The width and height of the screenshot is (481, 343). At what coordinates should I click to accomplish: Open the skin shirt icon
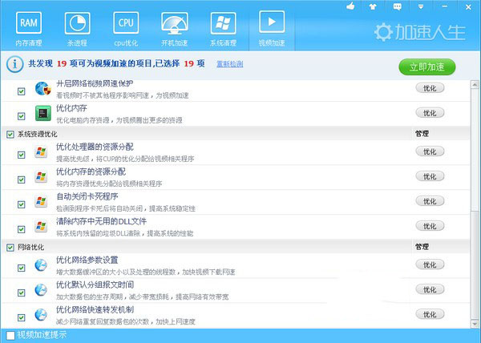373,6
